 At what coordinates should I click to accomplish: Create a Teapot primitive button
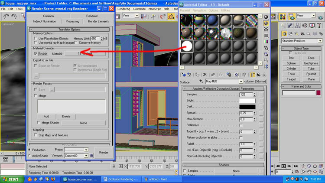point(291,80)
